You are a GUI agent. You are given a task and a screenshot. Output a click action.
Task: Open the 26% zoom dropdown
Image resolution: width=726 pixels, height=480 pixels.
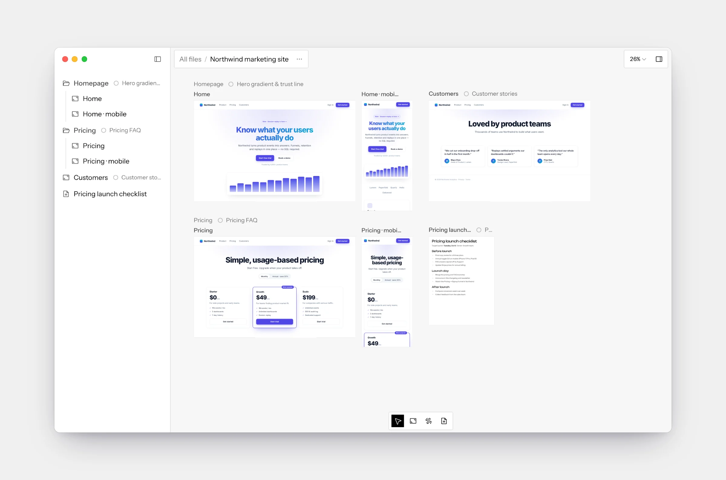point(638,59)
